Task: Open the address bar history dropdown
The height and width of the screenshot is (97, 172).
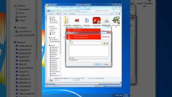Action: pyautogui.click(x=96, y=11)
